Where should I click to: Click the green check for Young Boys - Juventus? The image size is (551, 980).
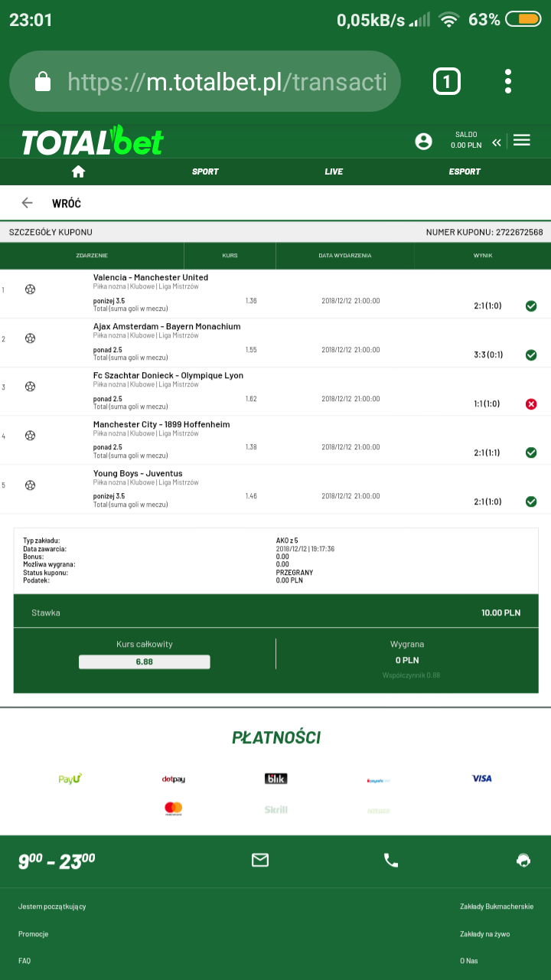(531, 501)
